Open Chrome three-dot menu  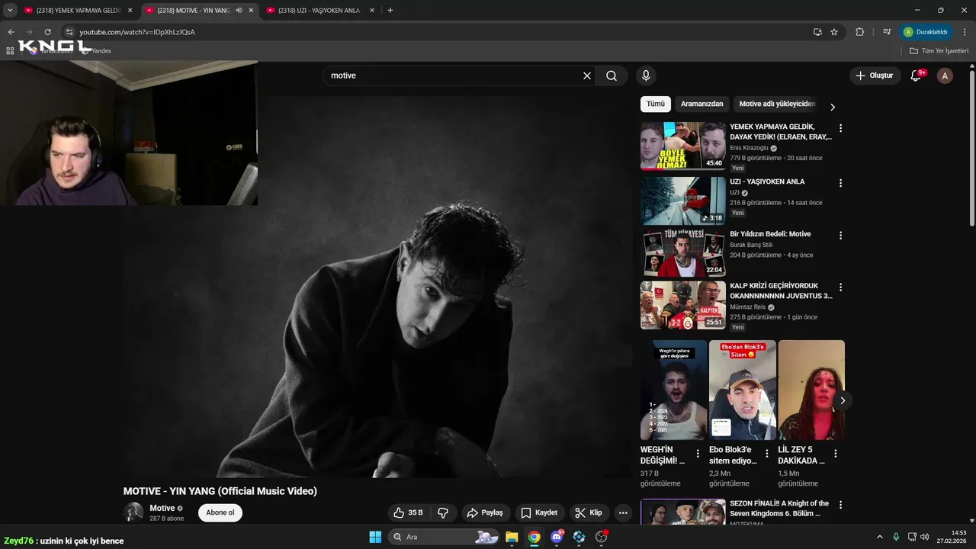(x=965, y=32)
